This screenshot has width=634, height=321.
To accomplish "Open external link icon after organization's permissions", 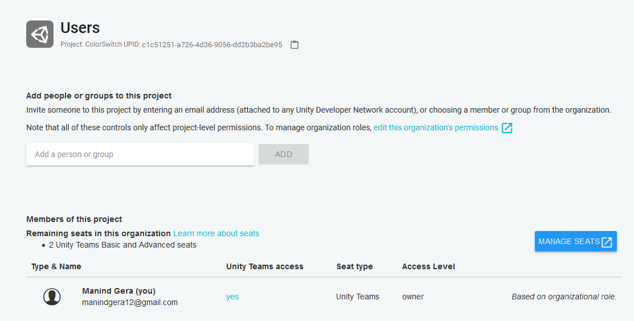I will tap(507, 128).
